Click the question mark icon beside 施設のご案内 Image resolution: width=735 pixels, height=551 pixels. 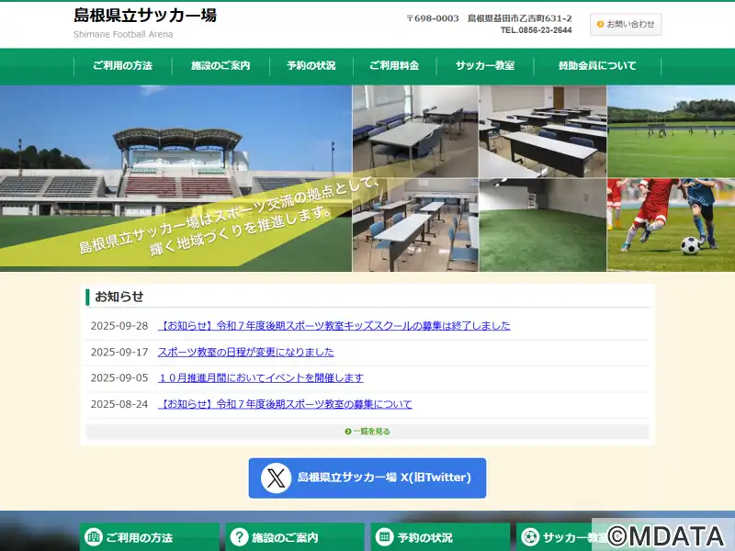click(240, 537)
